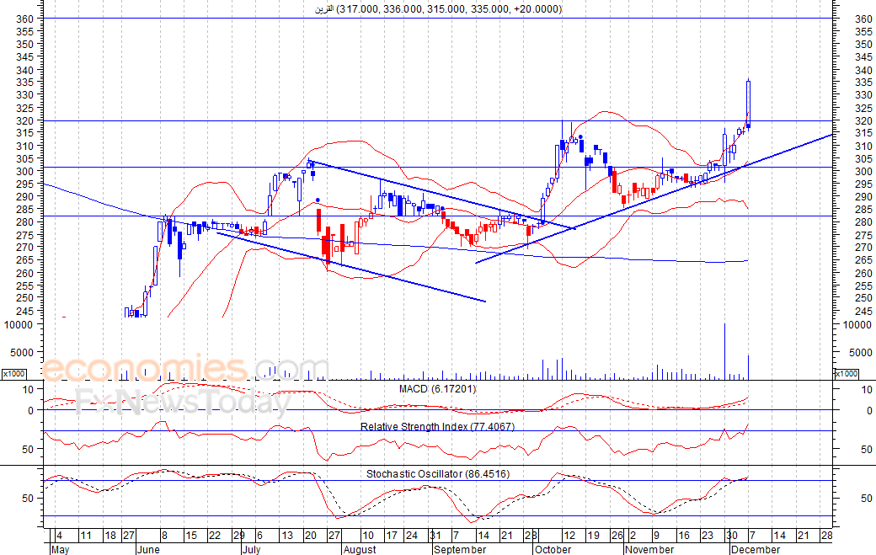
Task: Click the 245 value on left price axis
Action: pyautogui.click(x=24, y=311)
